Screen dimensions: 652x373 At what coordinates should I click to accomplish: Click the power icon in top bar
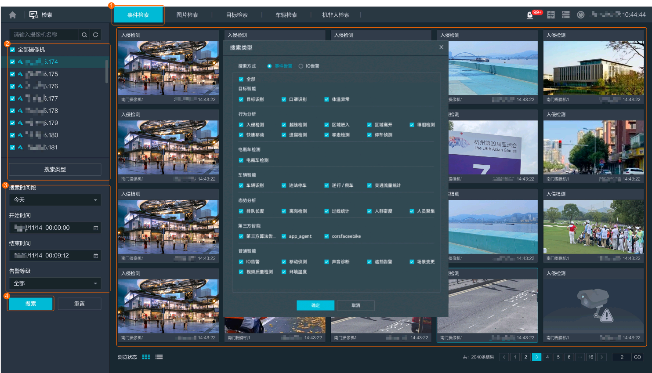pyautogui.click(x=580, y=15)
